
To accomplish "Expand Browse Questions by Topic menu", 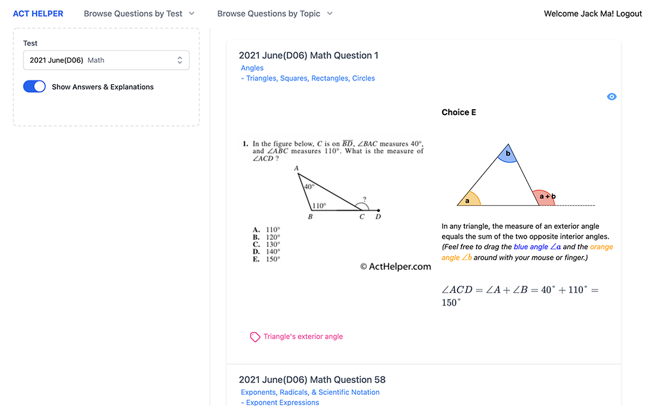I will pos(275,14).
